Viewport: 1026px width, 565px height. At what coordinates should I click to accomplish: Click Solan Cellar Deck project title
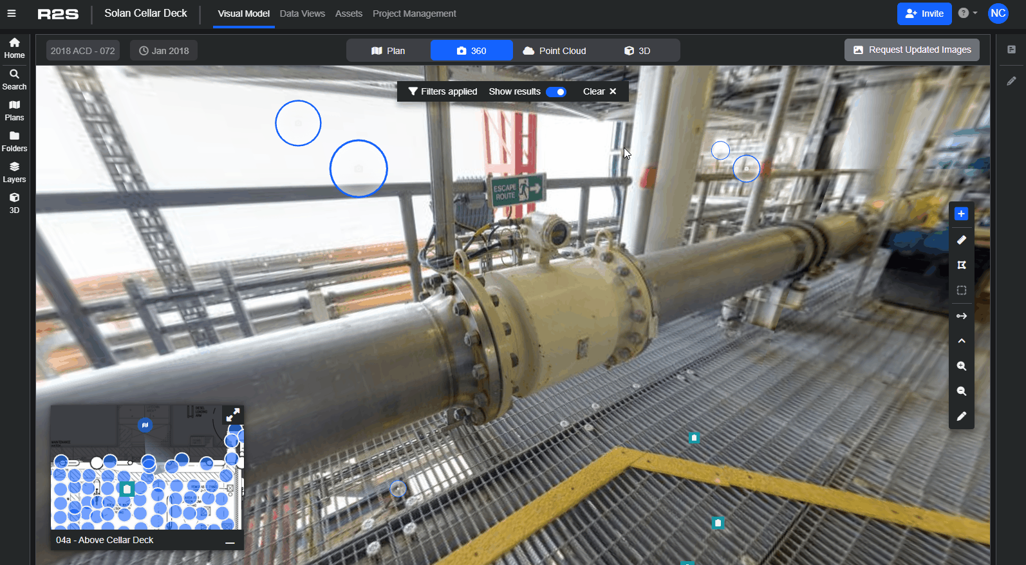coord(145,14)
